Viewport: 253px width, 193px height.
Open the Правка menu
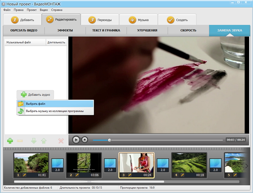pos(19,10)
